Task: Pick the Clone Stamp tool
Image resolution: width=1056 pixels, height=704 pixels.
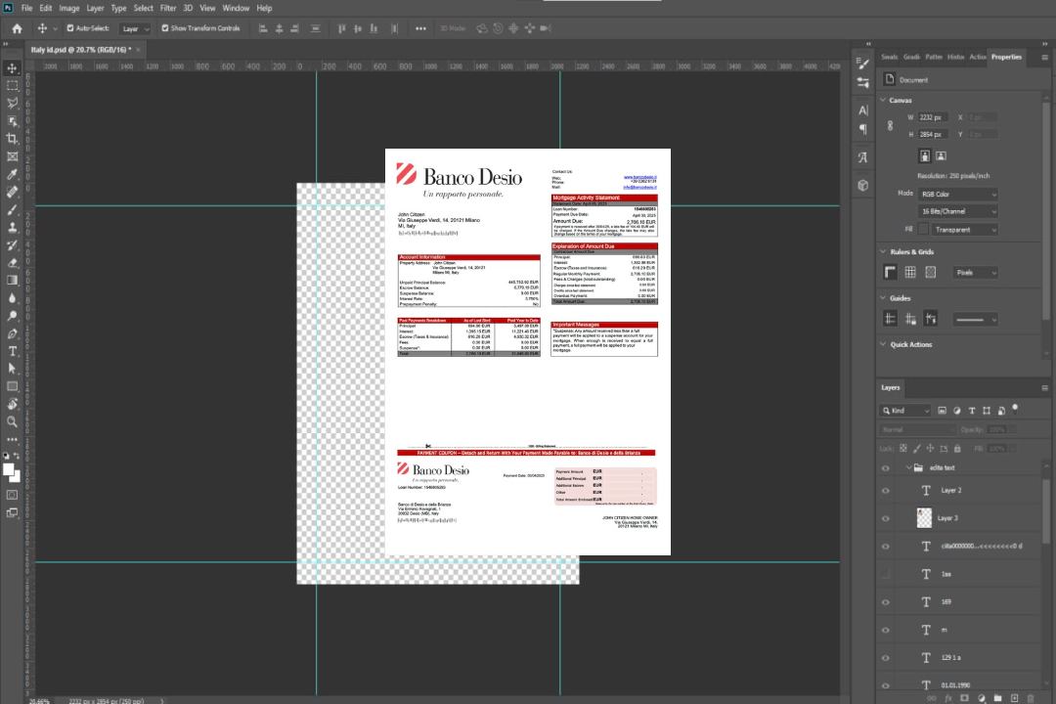Action: [13, 227]
